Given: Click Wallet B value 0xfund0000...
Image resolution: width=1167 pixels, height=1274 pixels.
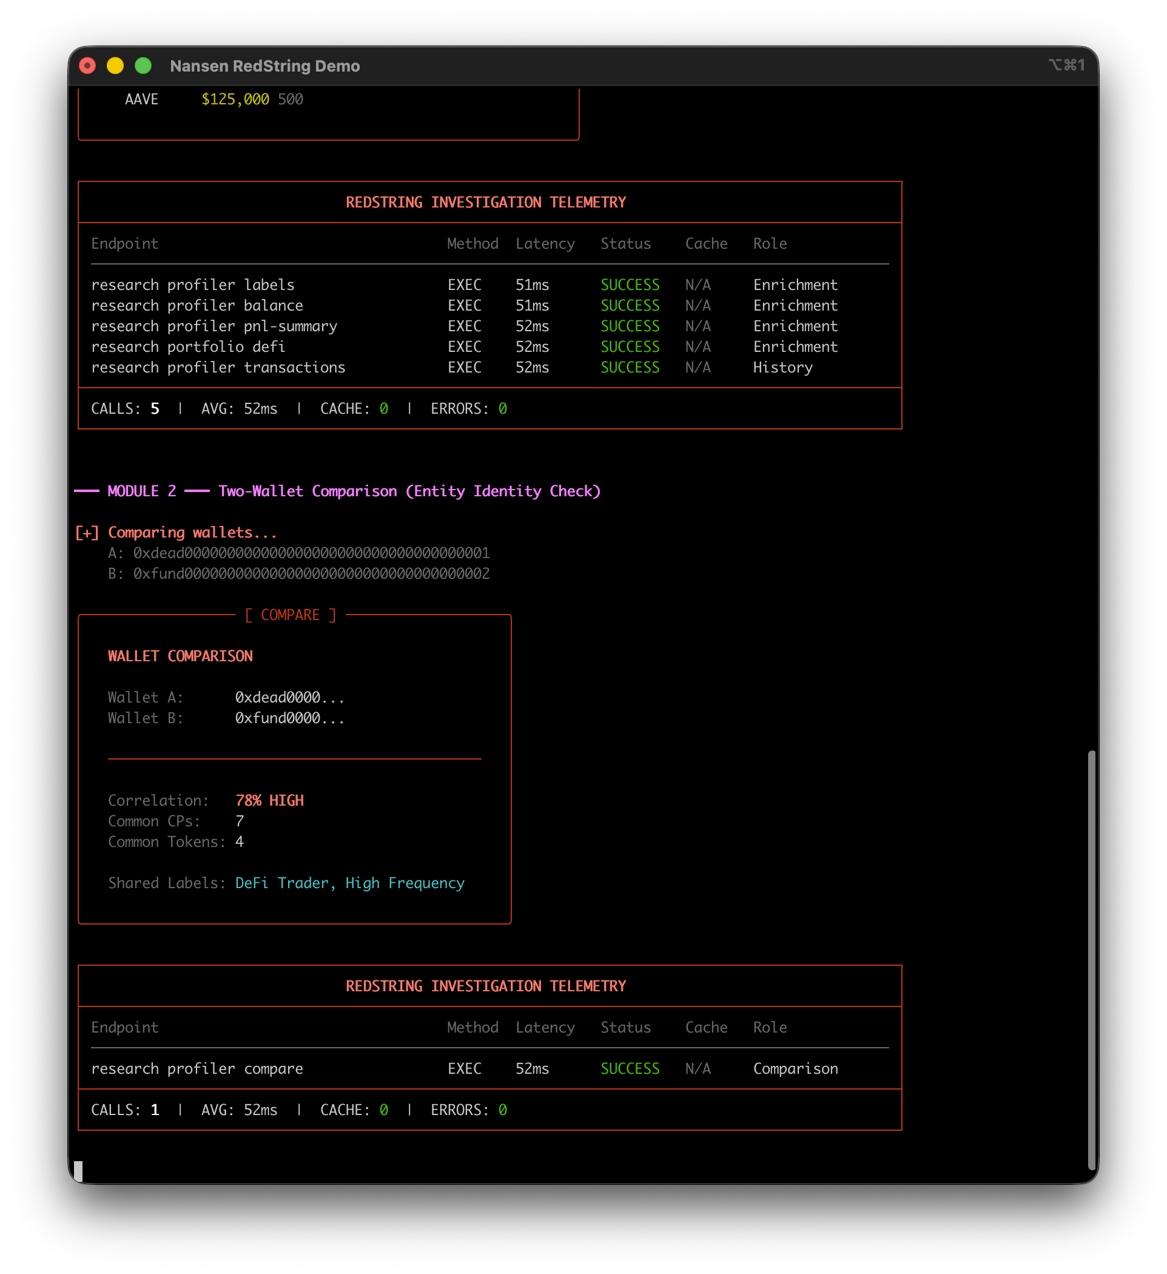Looking at the screenshot, I should [289, 718].
